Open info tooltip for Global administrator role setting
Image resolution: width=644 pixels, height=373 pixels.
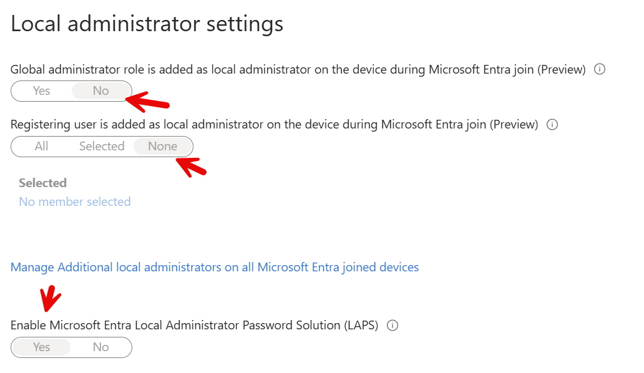click(x=600, y=69)
